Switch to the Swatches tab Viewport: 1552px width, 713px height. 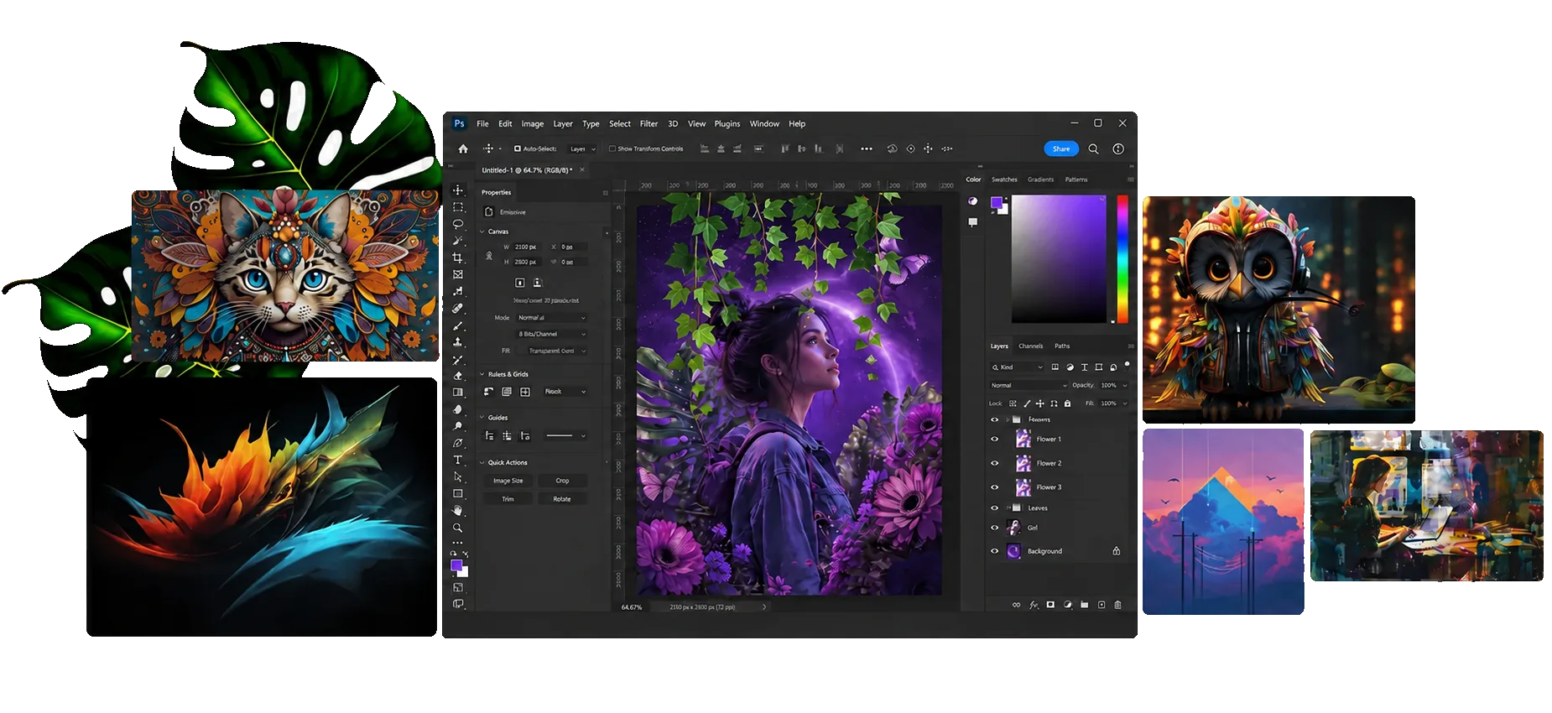pos(1004,180)
